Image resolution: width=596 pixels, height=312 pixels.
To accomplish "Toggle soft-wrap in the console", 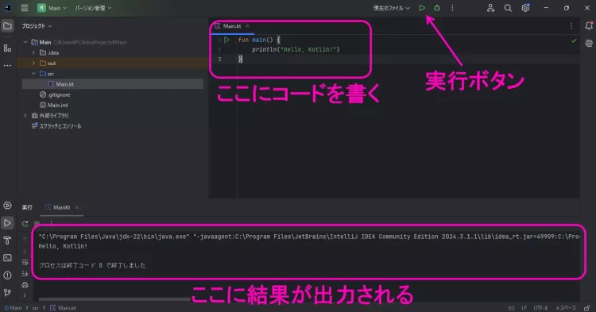I will tap(25, 262).
